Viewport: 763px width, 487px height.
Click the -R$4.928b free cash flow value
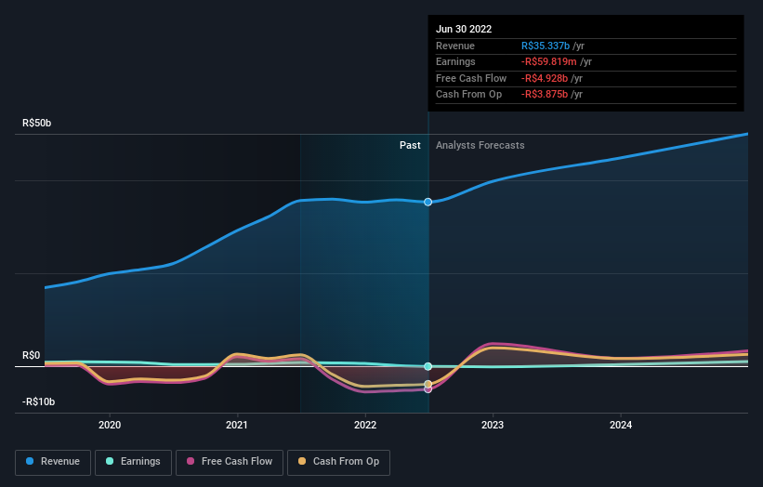point(545,78)
